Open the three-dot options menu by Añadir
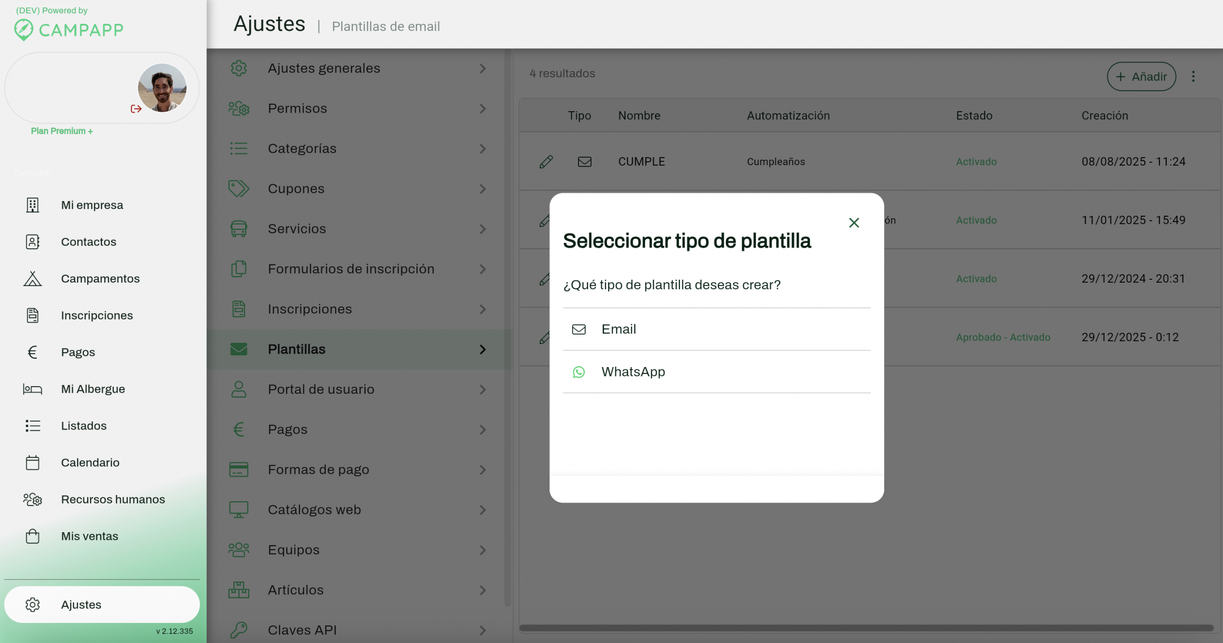Viewport: 1223px width, 643px height. [1193, 76]
